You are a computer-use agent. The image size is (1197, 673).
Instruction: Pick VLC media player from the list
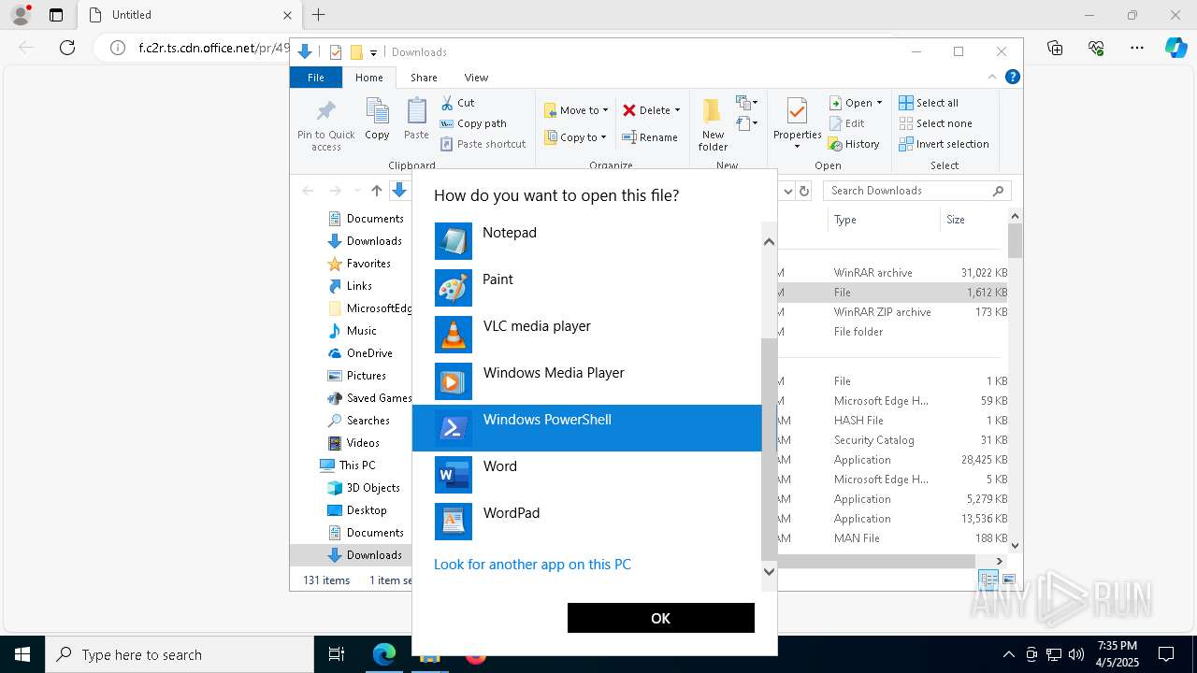coord(587,335)
